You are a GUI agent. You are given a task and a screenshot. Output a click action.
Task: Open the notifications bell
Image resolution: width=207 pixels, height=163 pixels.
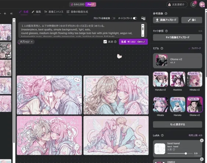pyautogui.click(x=193, y=4)
